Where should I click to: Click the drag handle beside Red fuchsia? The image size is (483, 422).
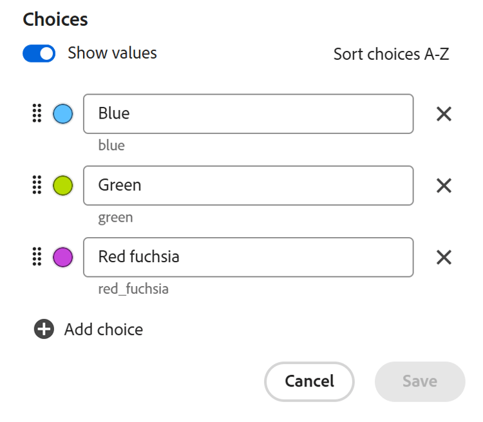[37, 257]
